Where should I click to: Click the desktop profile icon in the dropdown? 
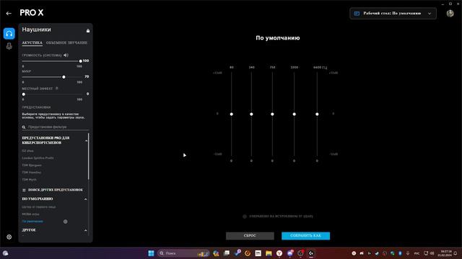pyautogui.click(x=357, y=14)
